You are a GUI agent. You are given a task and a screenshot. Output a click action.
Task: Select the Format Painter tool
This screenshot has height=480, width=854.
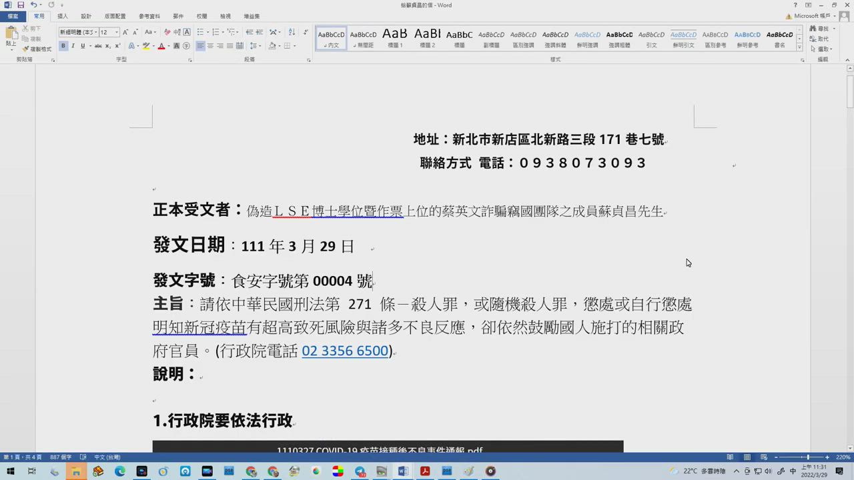point(36,49)
